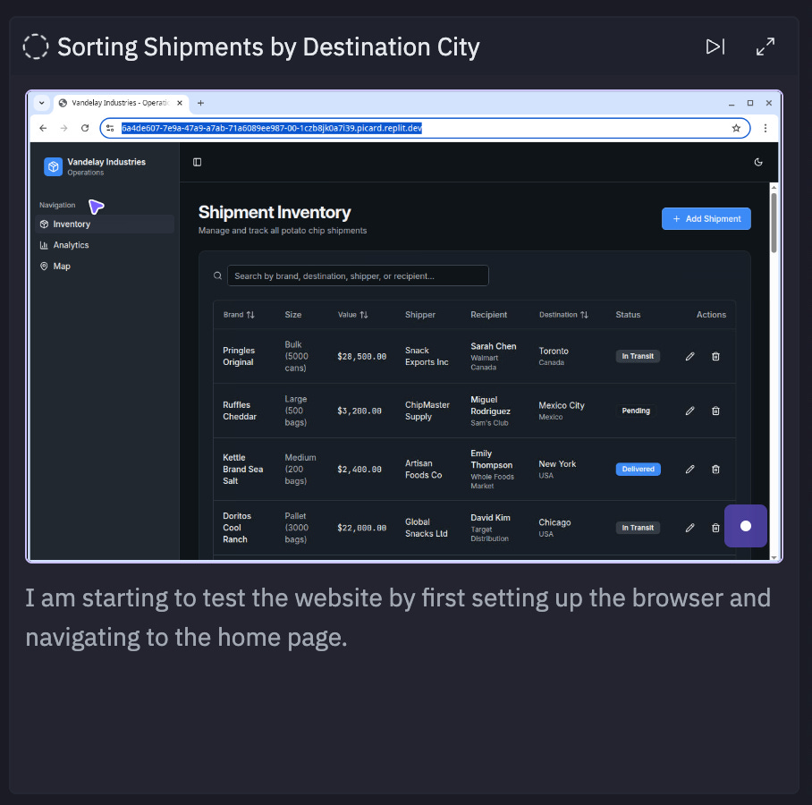Click the $28,500.00 value cell
Image resolution: width=812 pixels, height=805 pixels.
click(x=361, y=356)
